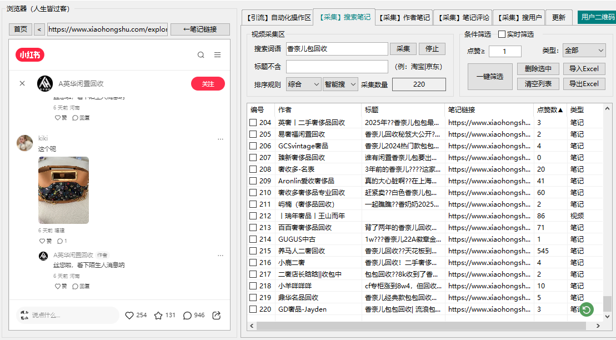Screen dimensions: 616x340
Task: Click the Xiaohongshu logo
Action: [30, 54]
